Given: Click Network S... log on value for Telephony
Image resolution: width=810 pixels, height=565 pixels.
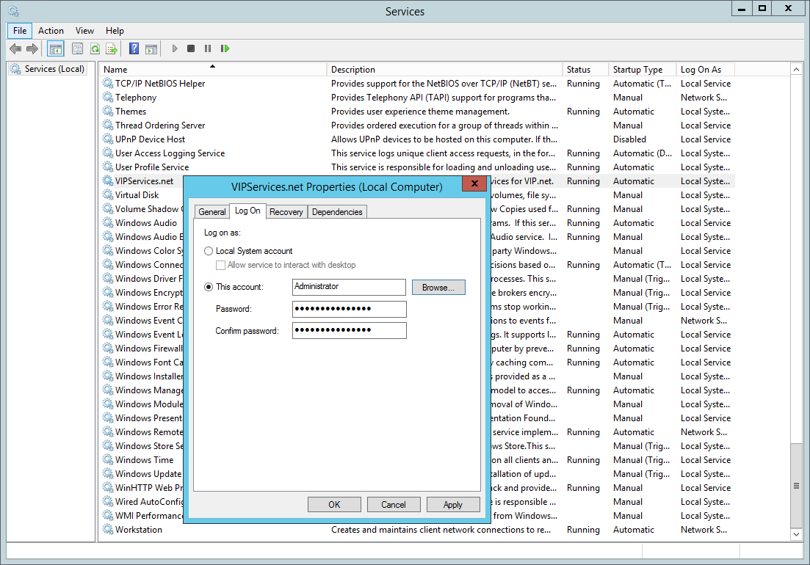Looking at the screenshot, I should coord(704,98).
